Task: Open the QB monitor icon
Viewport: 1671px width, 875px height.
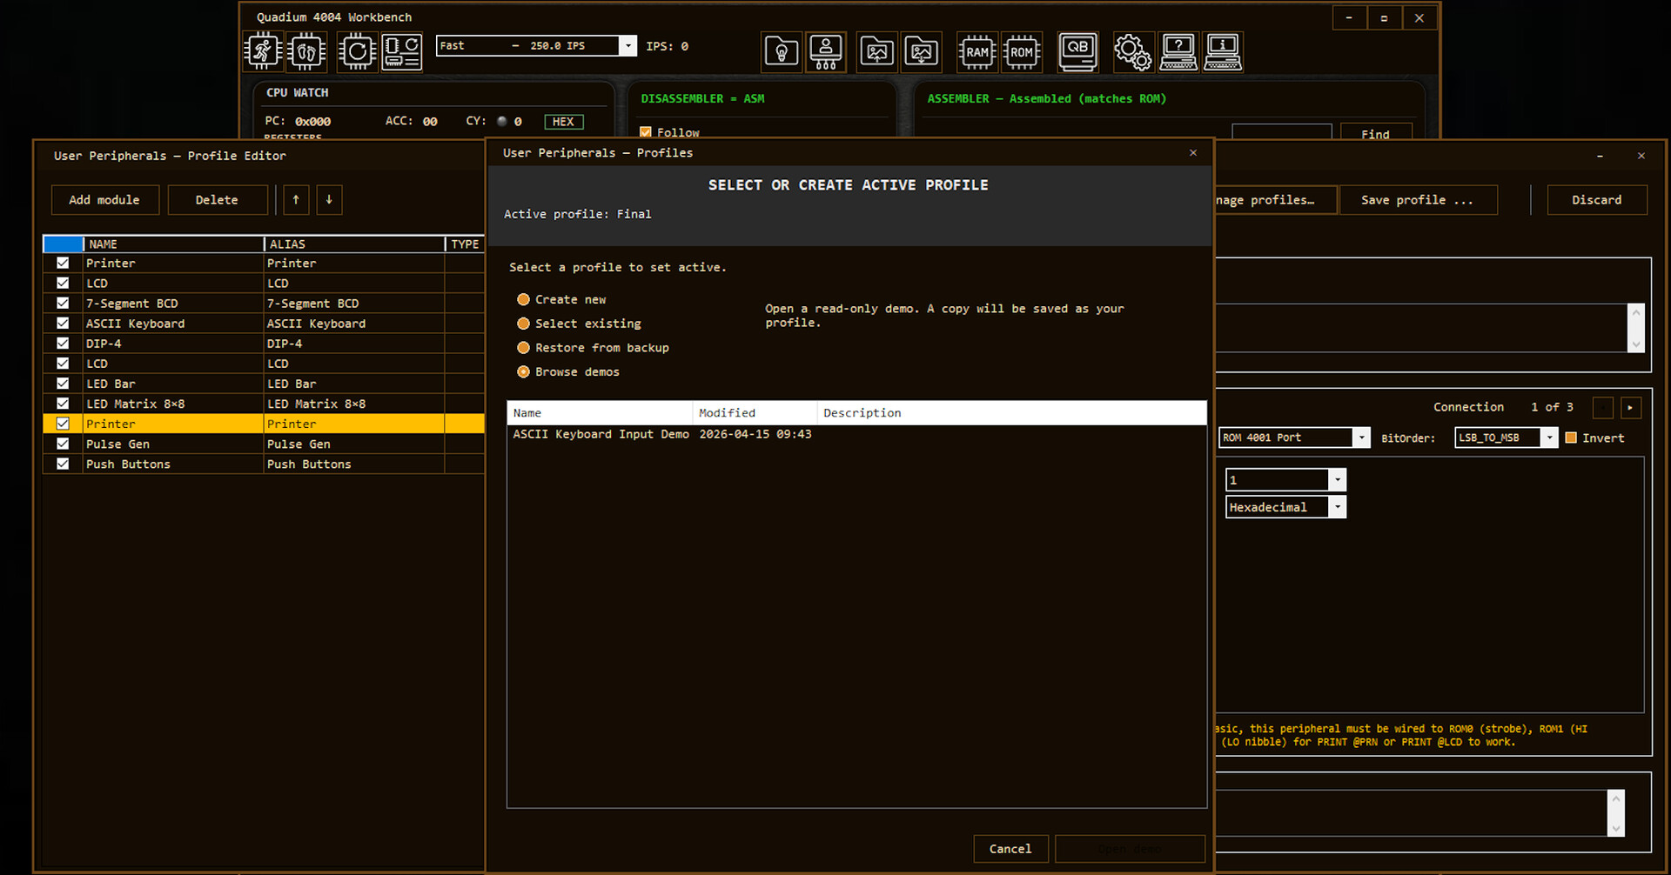Action: [x=1077, y=51]
